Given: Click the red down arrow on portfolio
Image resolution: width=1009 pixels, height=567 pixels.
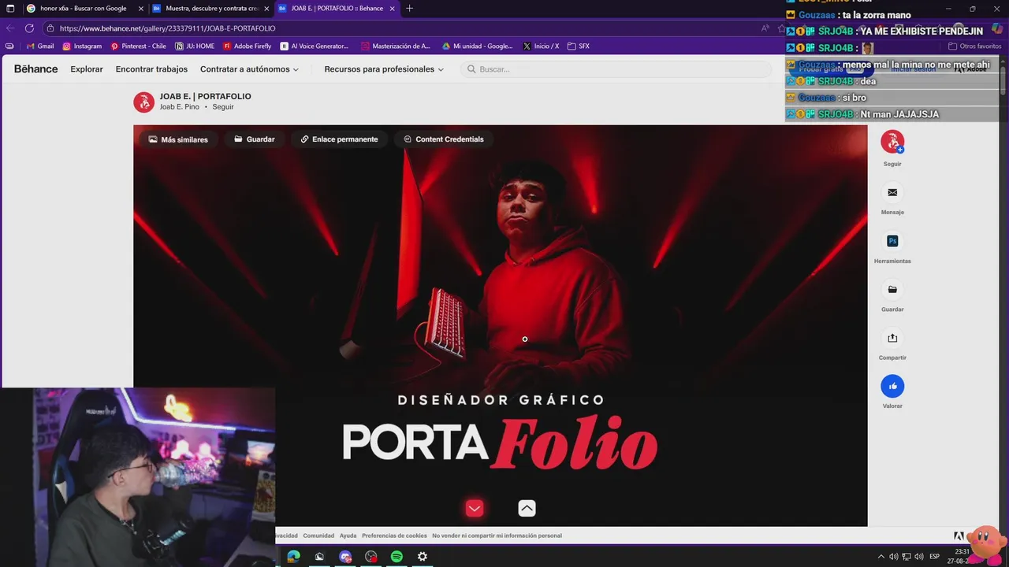Looking at the screenshot, I should tap(474, 509).
